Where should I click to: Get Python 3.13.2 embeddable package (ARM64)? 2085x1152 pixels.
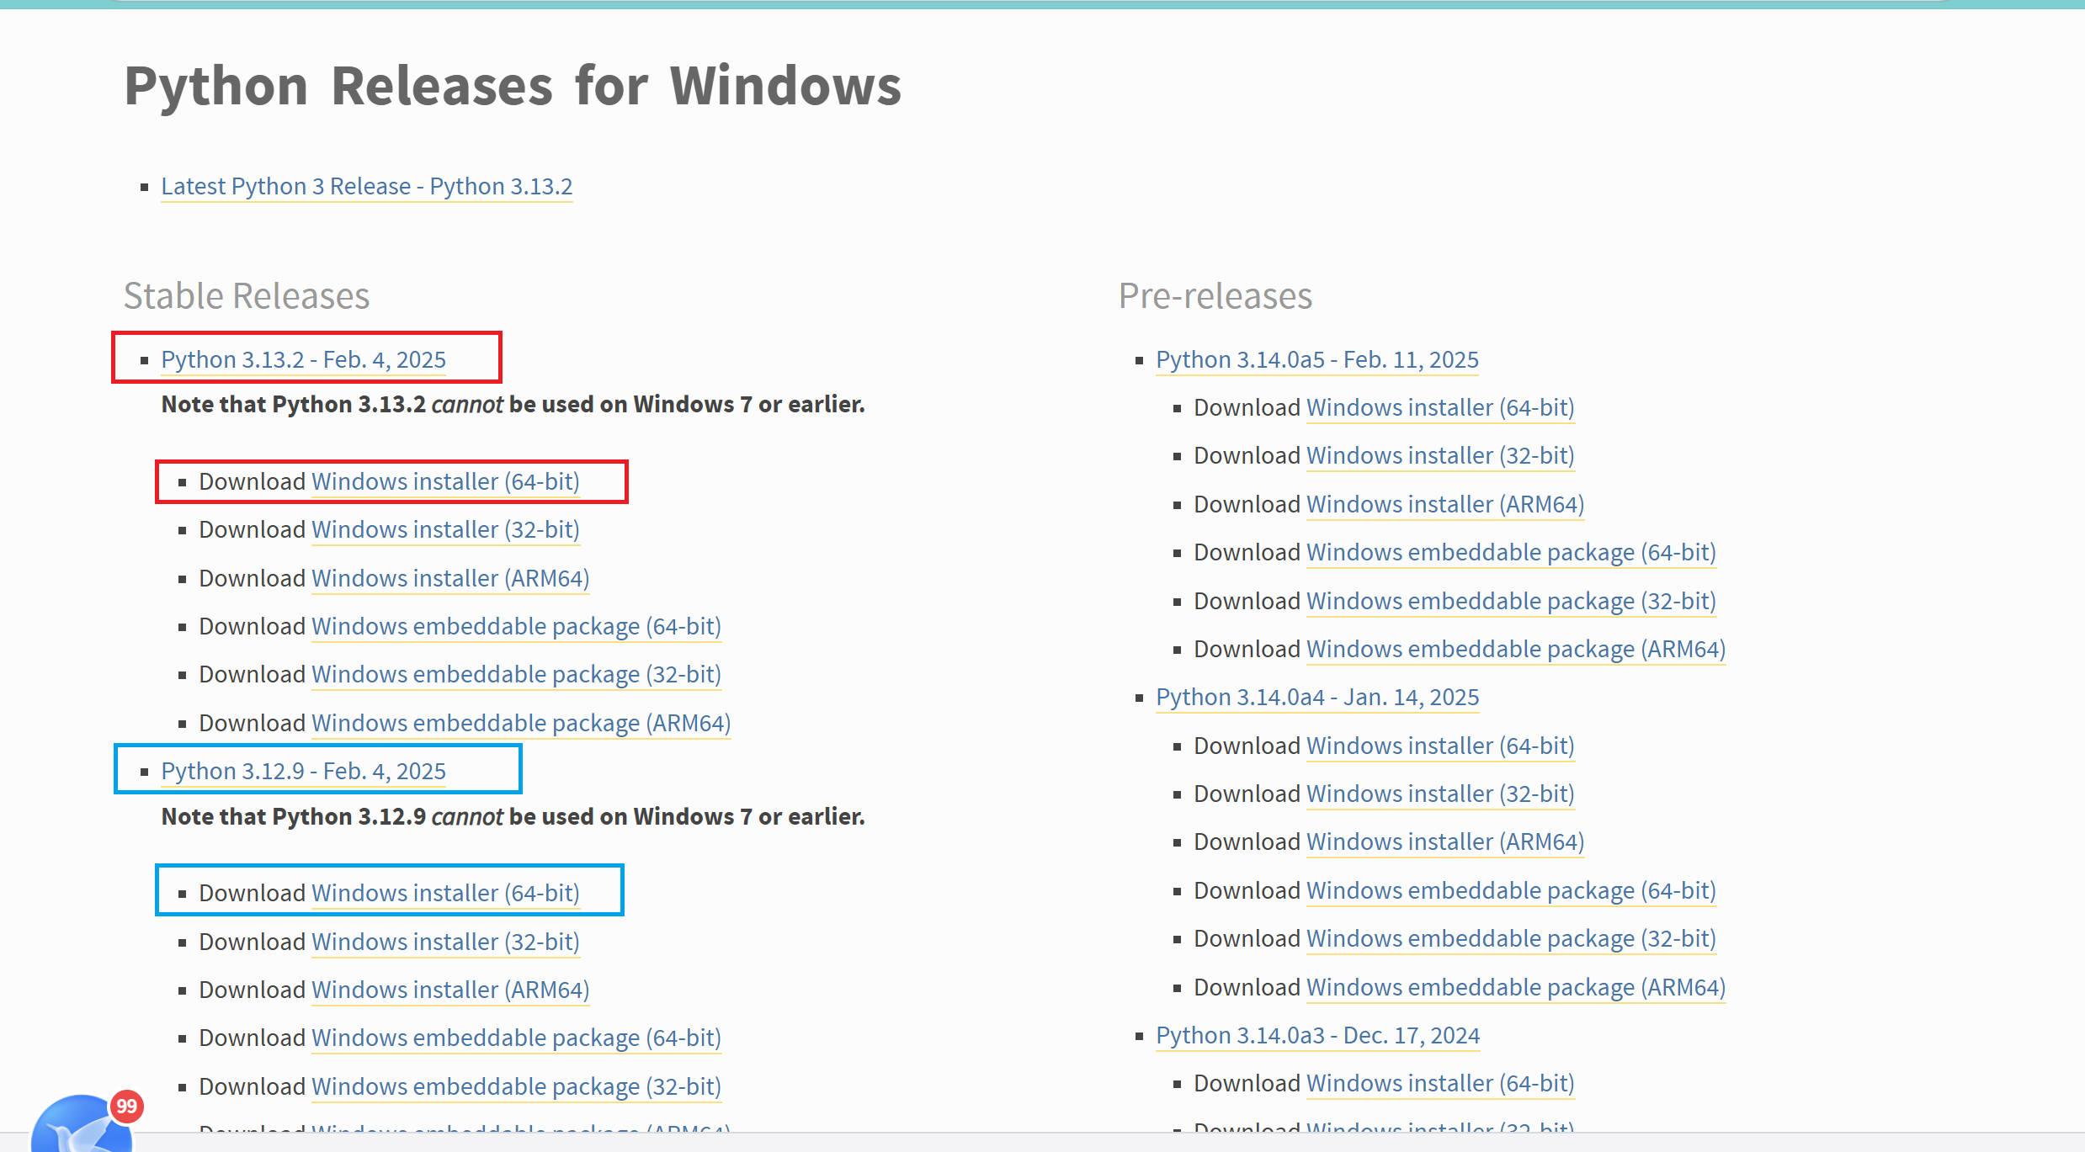[x=520, y=723]
